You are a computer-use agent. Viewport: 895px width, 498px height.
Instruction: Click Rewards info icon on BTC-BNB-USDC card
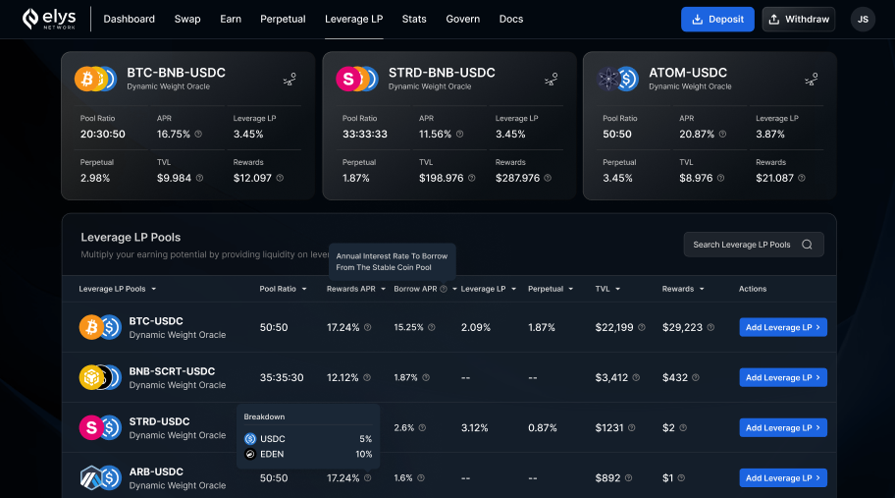tap(280, 178)
